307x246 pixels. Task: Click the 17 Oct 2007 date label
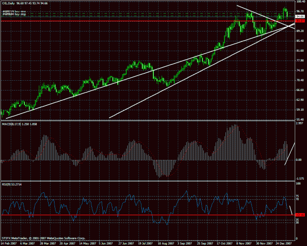pyautogui.click(x=224, y=243)
